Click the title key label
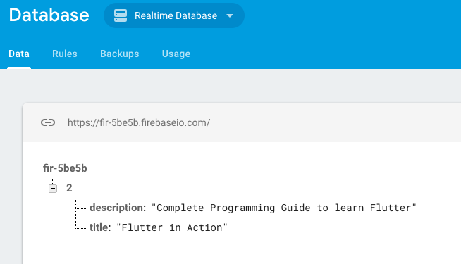The height and width of the screenshot is (264, 461). click(x=100, y=227)
